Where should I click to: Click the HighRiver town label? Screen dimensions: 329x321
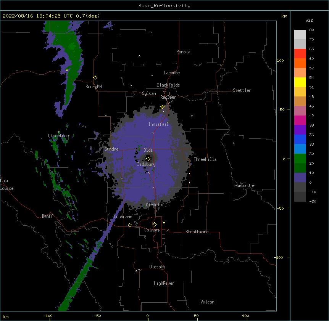click(164, 283)
